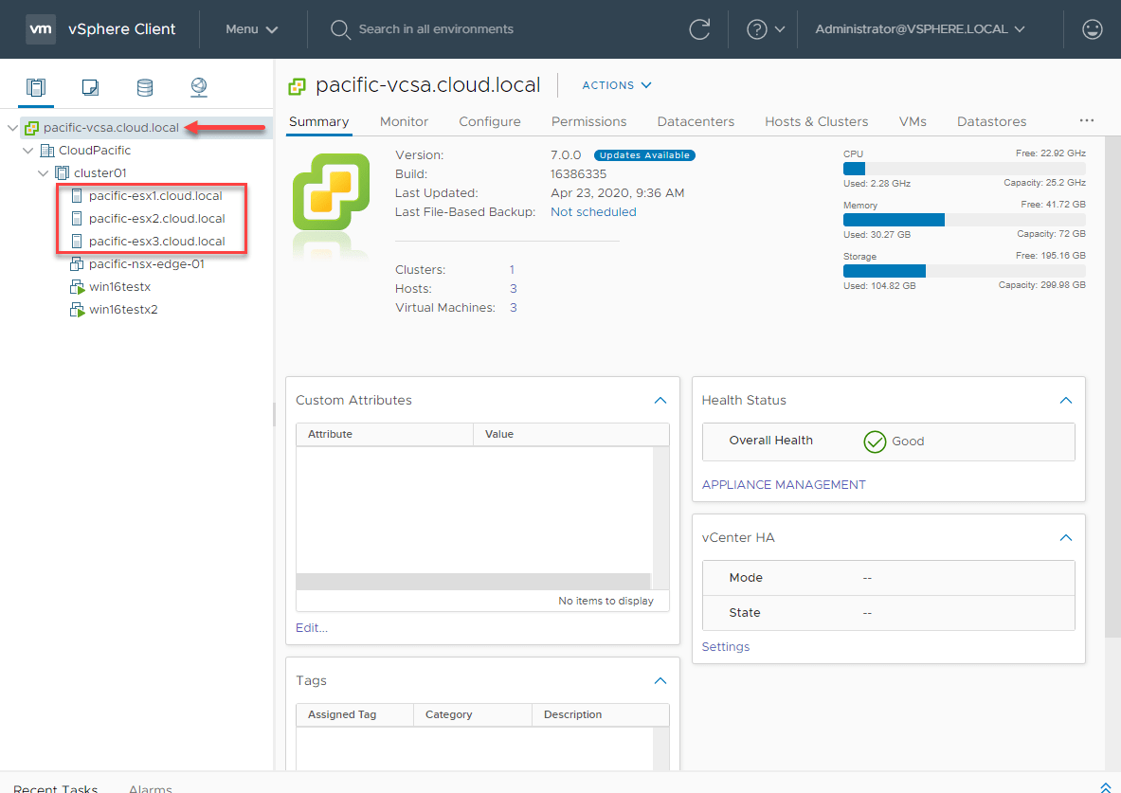The height and width of the screenshot is (793, 1121).
Task: Open the Alarms bottom tab
Action: [x=150, y=788]
